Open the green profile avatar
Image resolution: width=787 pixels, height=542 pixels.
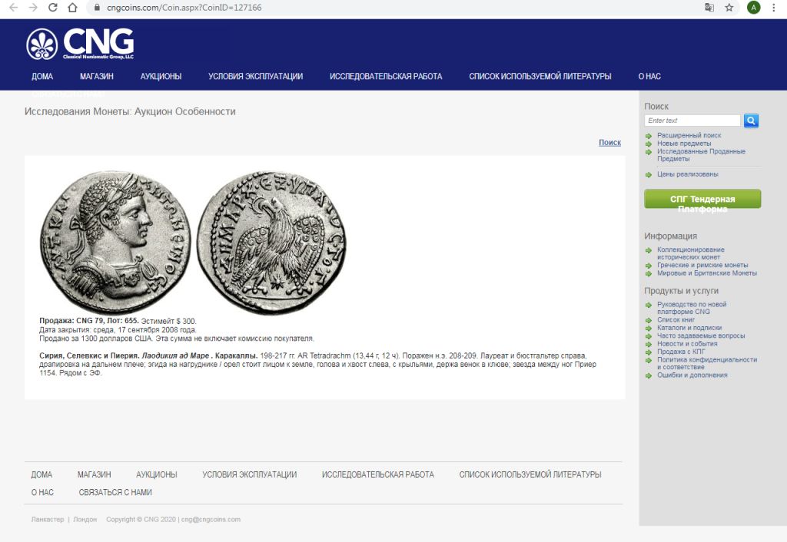coord(753,8)
